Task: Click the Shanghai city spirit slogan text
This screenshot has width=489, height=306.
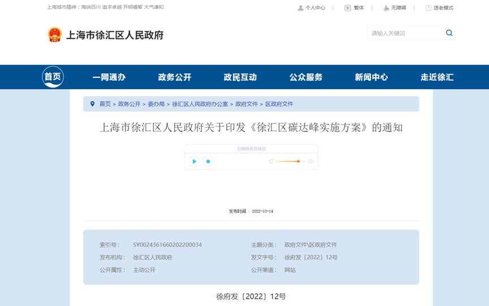Action: (x=105, y=7)
